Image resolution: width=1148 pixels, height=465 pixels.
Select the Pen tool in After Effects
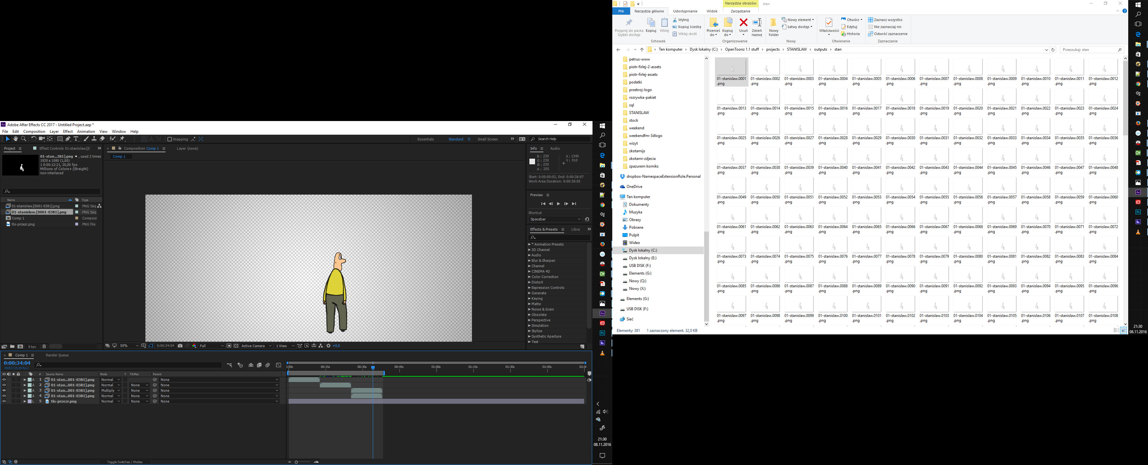(68, 139)
